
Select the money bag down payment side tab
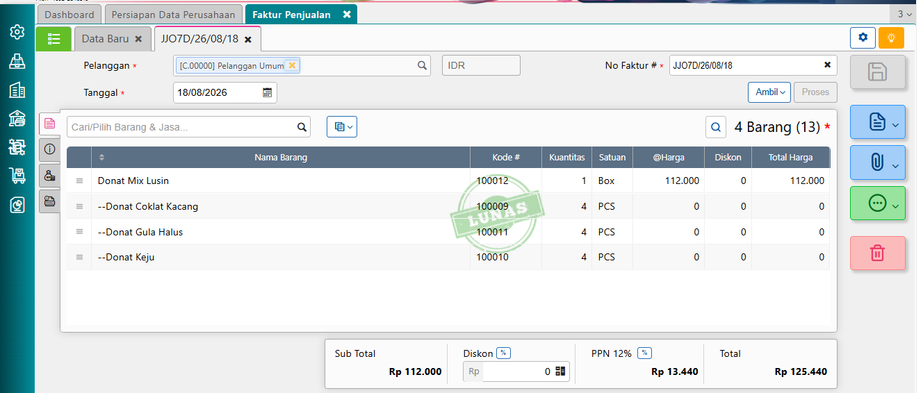tap(49, 176)
